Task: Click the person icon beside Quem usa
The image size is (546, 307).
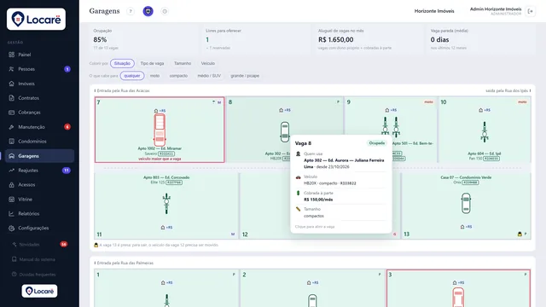Action: pos(298,153)
